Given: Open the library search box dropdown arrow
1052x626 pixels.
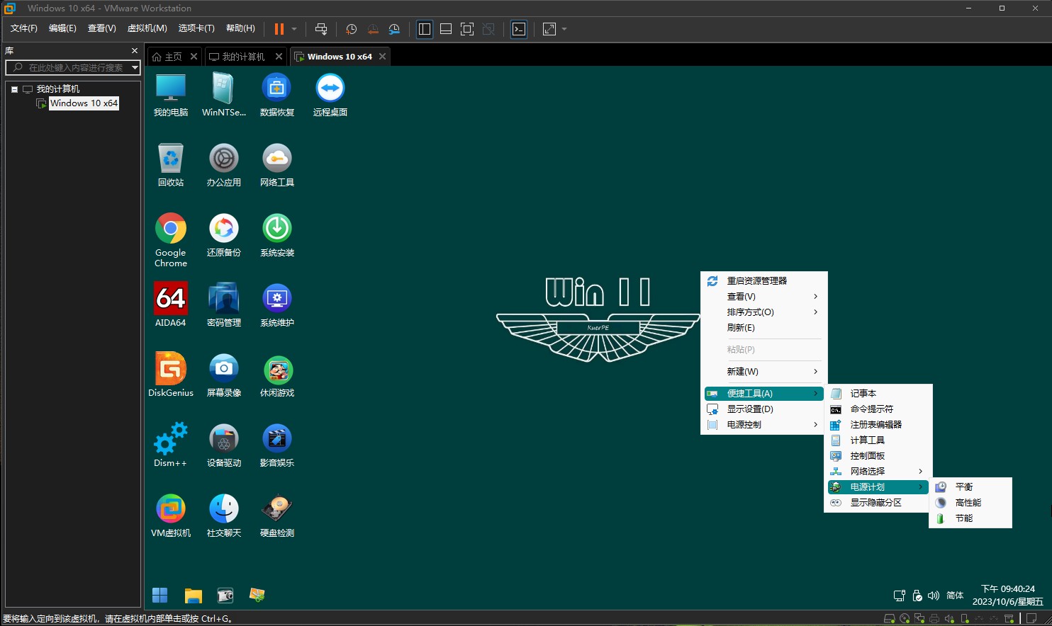Looking at the screenshot, I should pos(135,67).
